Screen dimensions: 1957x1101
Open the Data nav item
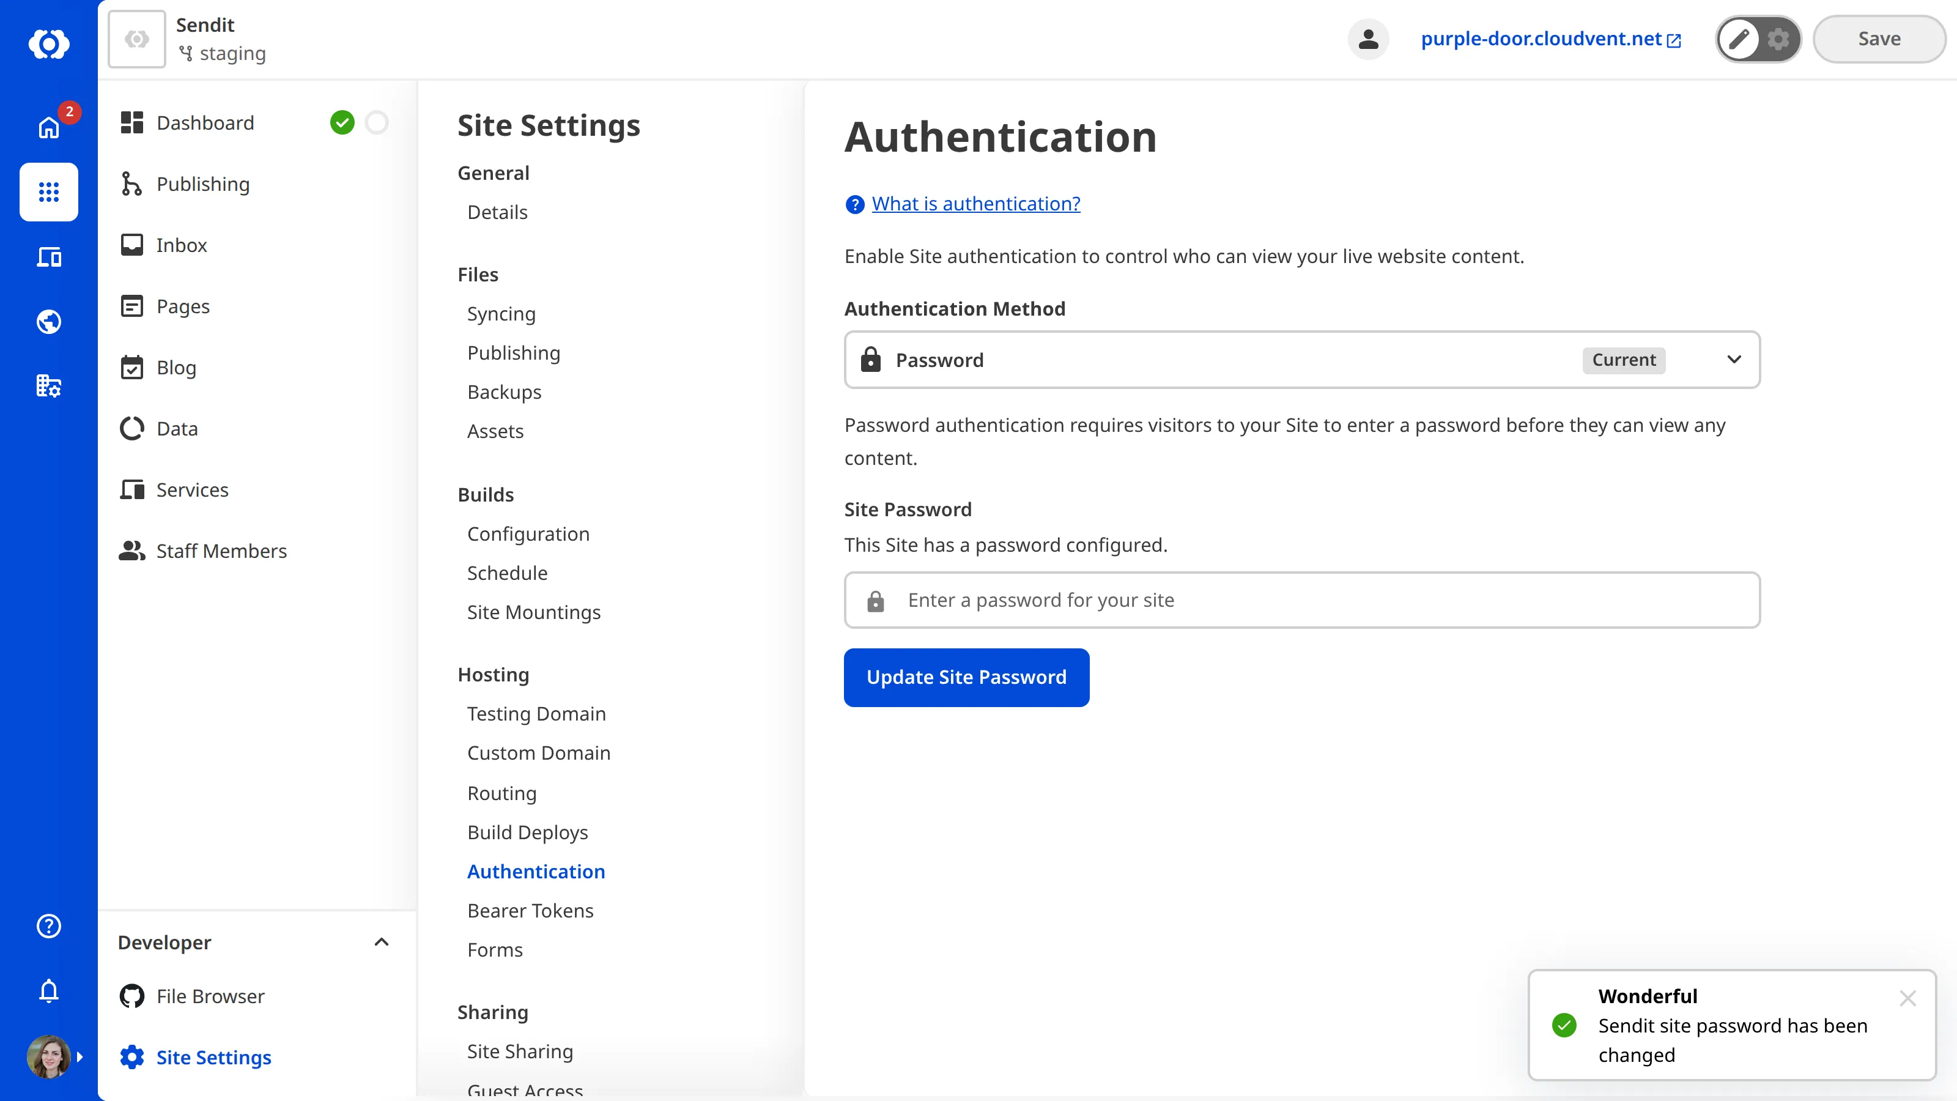pyautogui.click(x=177, y=429)
